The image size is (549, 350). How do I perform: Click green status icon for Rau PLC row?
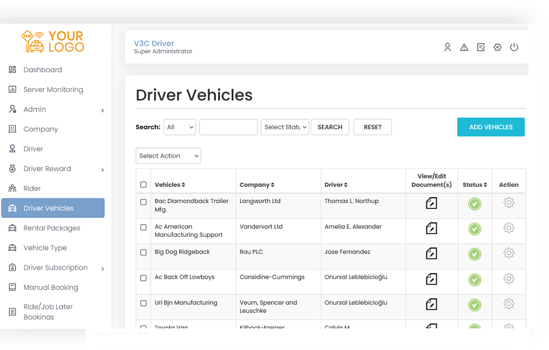(x=475, y=254)
